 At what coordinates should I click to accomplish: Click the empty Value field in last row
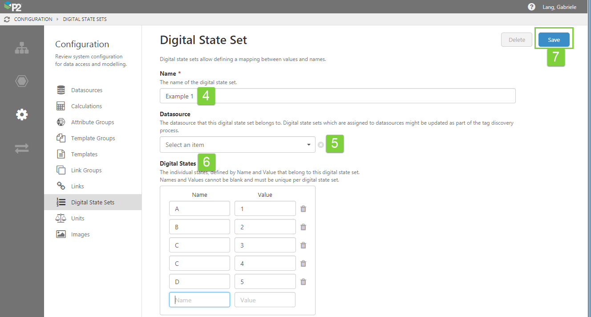pyautogui.click(x=265, y=300)
